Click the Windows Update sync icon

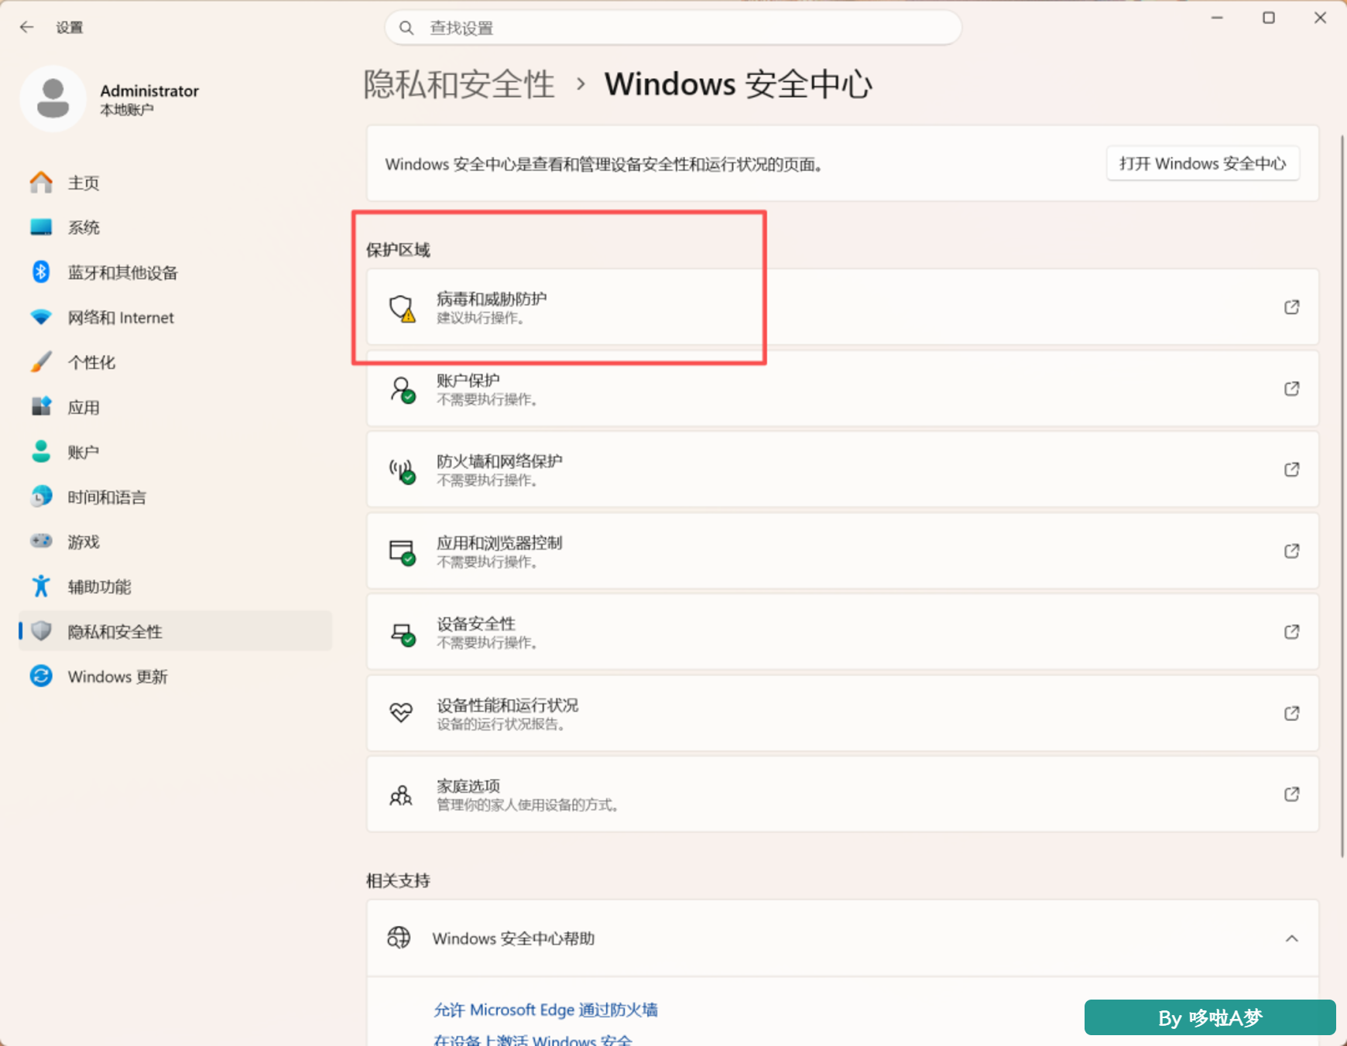tap(41, 676)
